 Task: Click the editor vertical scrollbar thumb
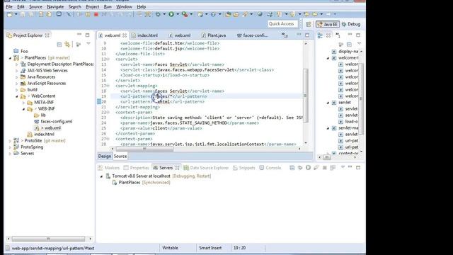[x=305, y=96]
